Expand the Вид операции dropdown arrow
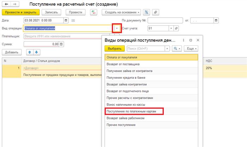 [117, 28]
